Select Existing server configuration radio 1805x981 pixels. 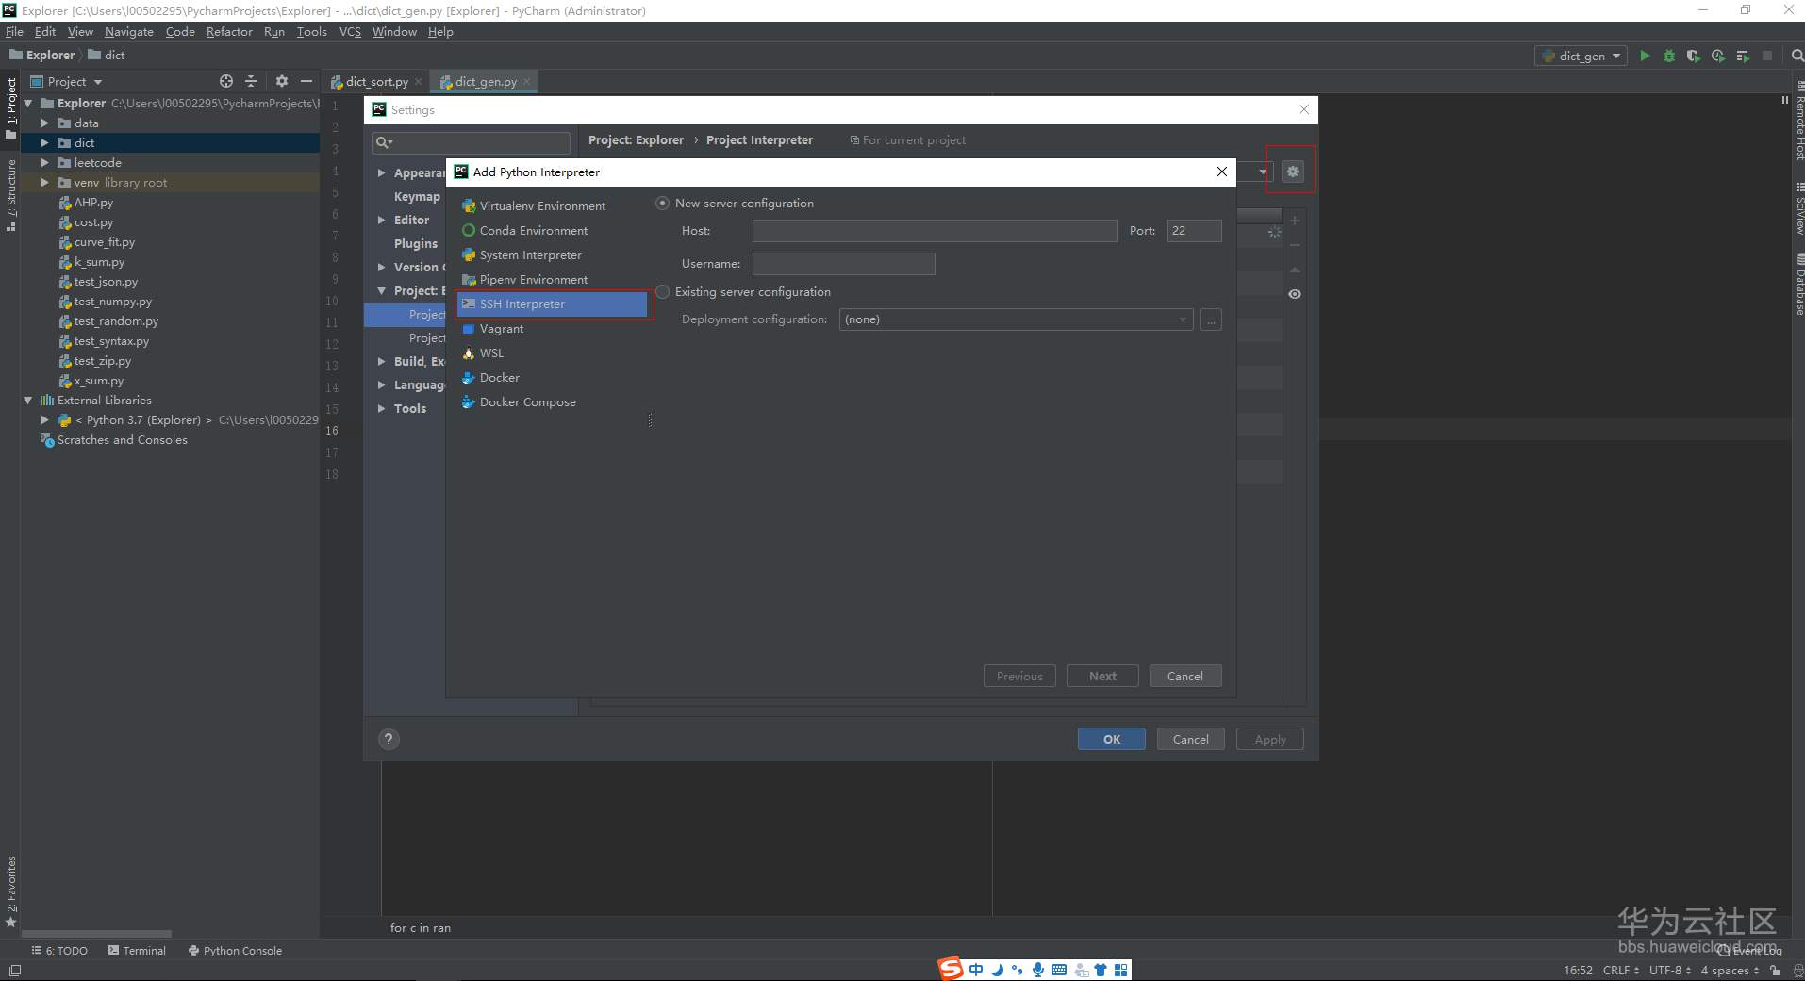pyautogui.click(x=663, y=292)
